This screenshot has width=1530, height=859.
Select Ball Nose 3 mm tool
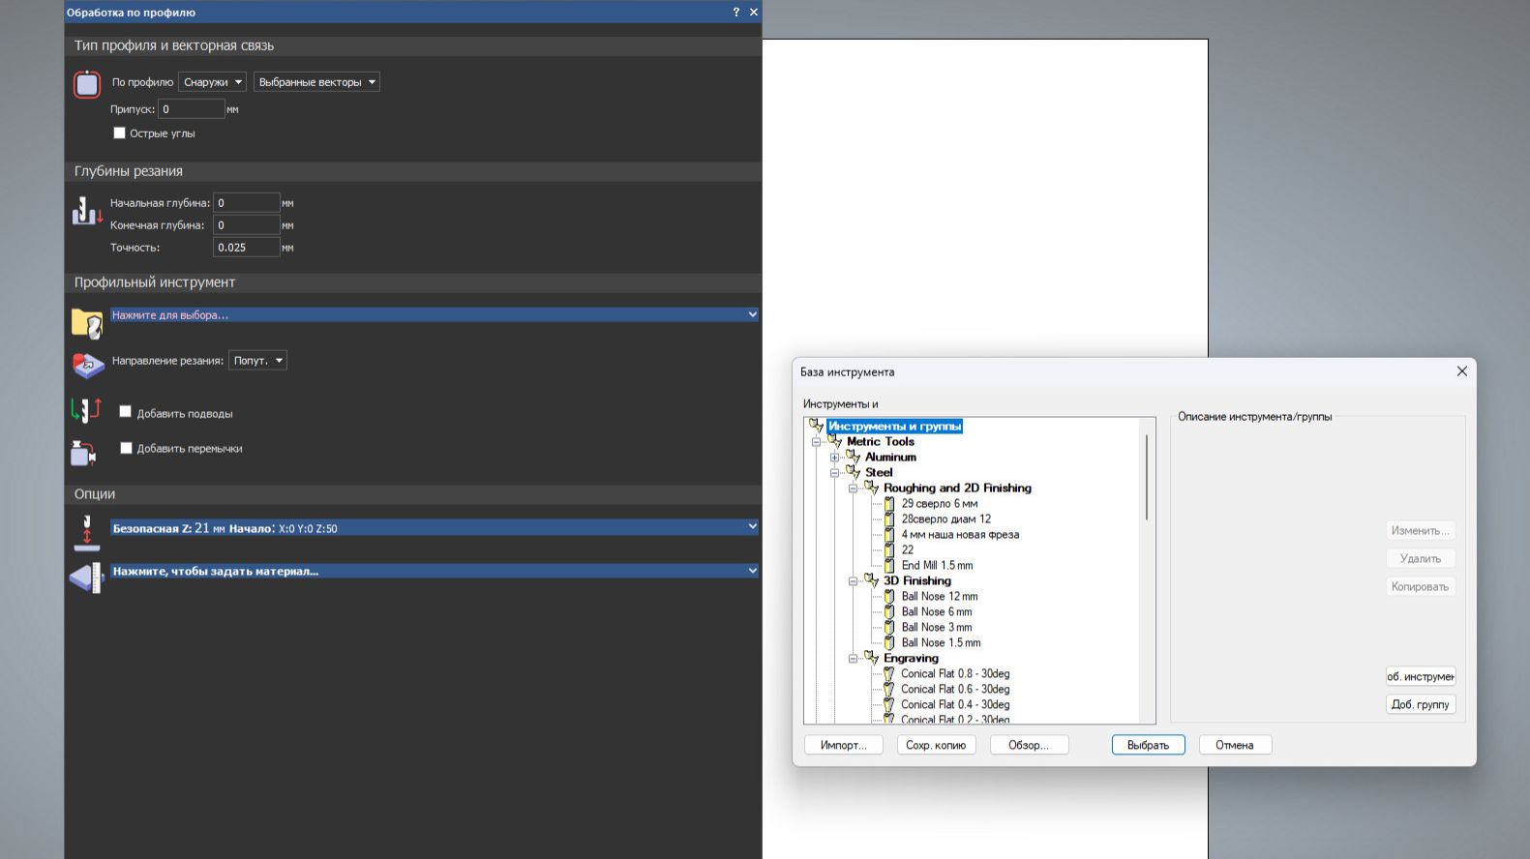937,627
